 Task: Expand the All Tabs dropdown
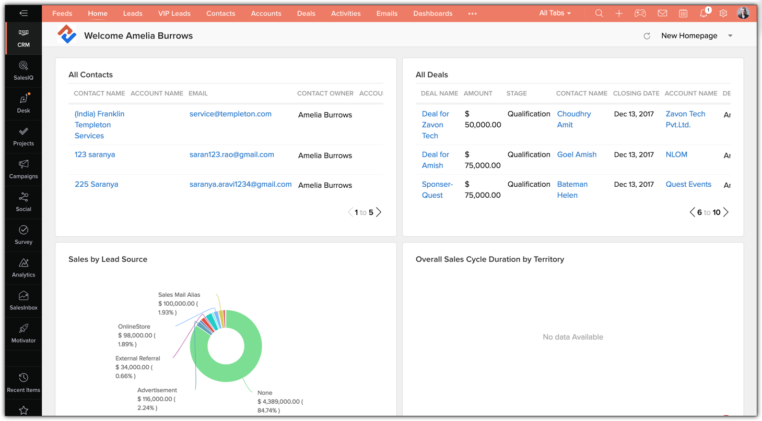pos(555,13)
